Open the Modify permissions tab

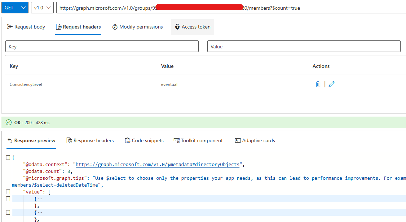click(x=137, y=27)
